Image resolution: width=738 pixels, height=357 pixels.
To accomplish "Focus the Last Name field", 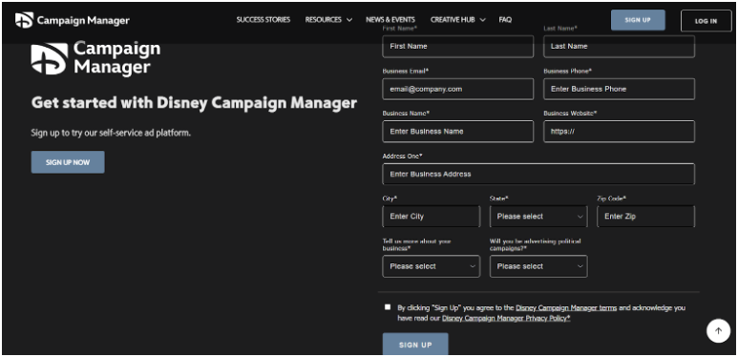I will click(x=619, y=47).
